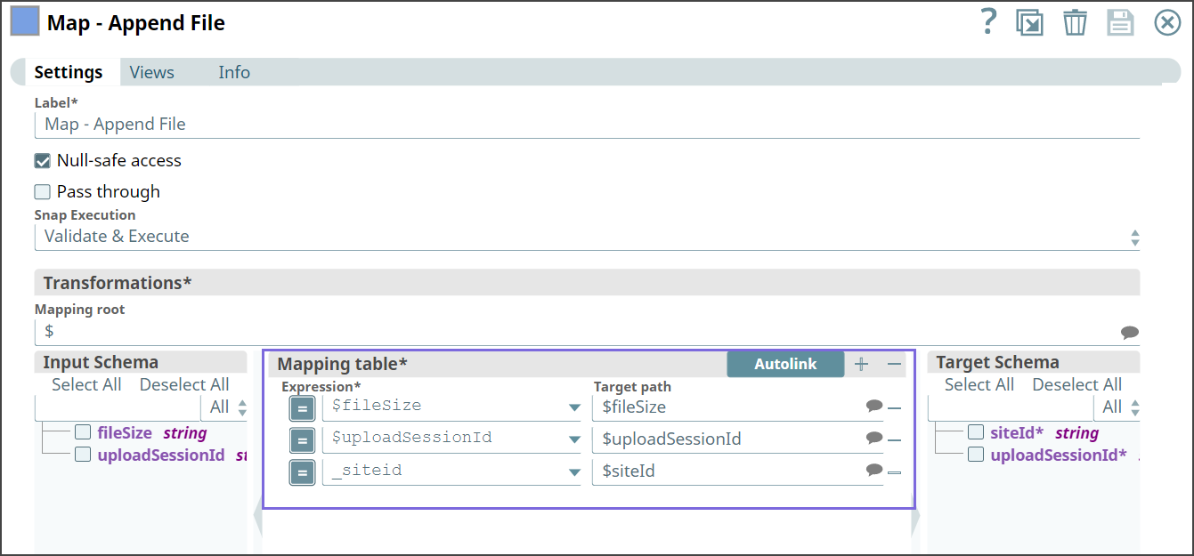Open the All filter dropdown in Target Schema
Viewport: 1194px width, 556px height.
(1117, 406)
